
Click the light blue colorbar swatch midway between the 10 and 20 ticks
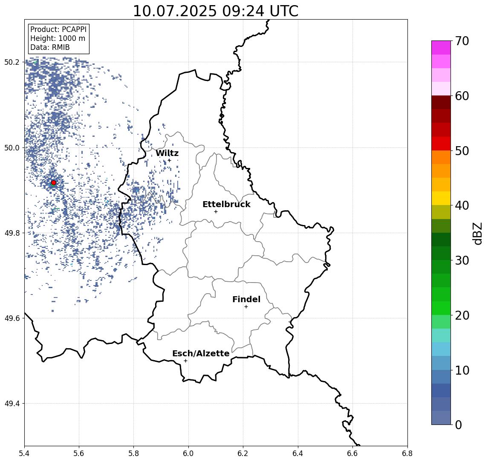point(441,349)
